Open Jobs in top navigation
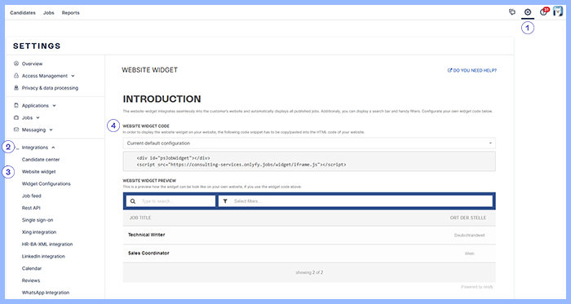The height and width of the screenshot is (304, 571). click(x=49, y=13)
